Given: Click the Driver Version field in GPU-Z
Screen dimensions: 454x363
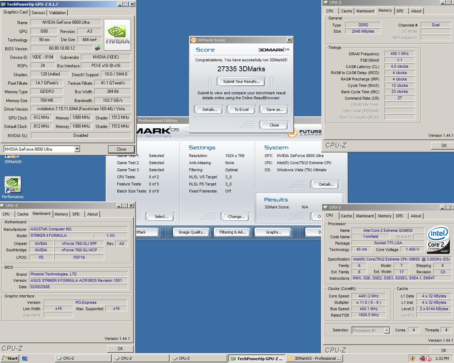Looking at the screenshot, I should [81, 109].
